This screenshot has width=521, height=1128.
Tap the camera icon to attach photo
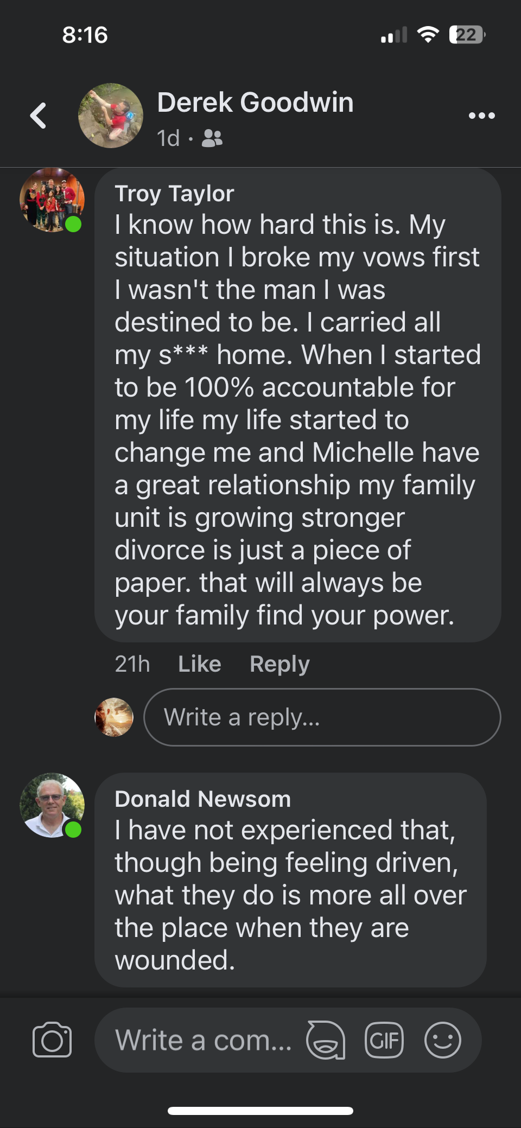point(52,1040)
